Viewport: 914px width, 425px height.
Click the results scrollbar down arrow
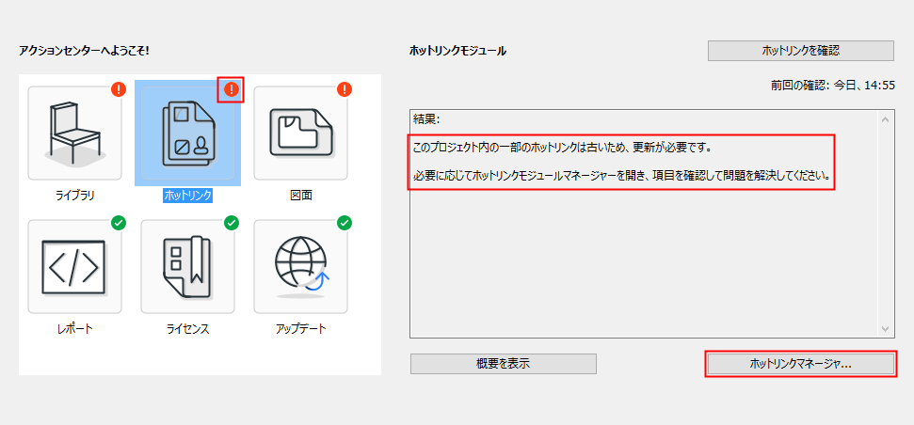886,329
